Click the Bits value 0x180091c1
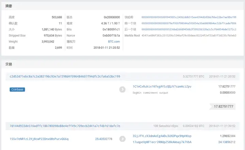245x150 pixels. click(111, 29)
